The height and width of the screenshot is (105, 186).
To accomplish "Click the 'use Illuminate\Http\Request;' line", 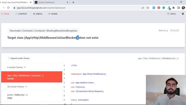I will point(87,91).
